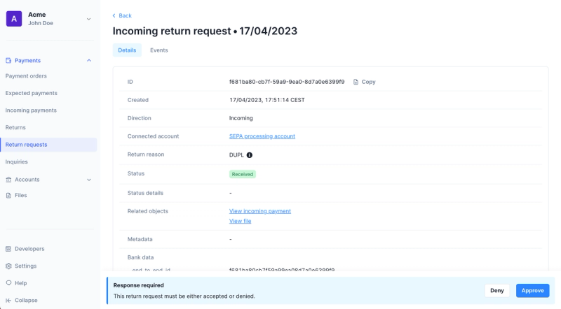Click the Settings sidebar label
Viewport: 561px width, 309px height.
coord(26,266)
